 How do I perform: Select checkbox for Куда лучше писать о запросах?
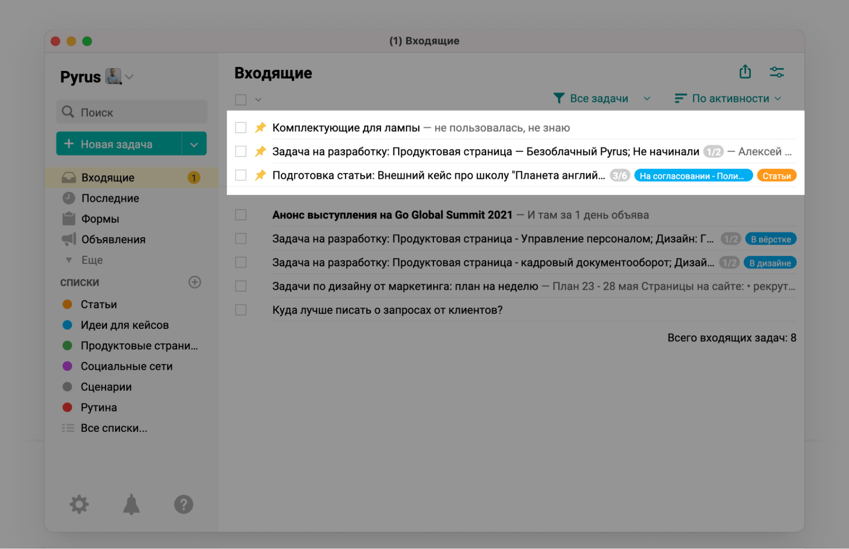241,310
